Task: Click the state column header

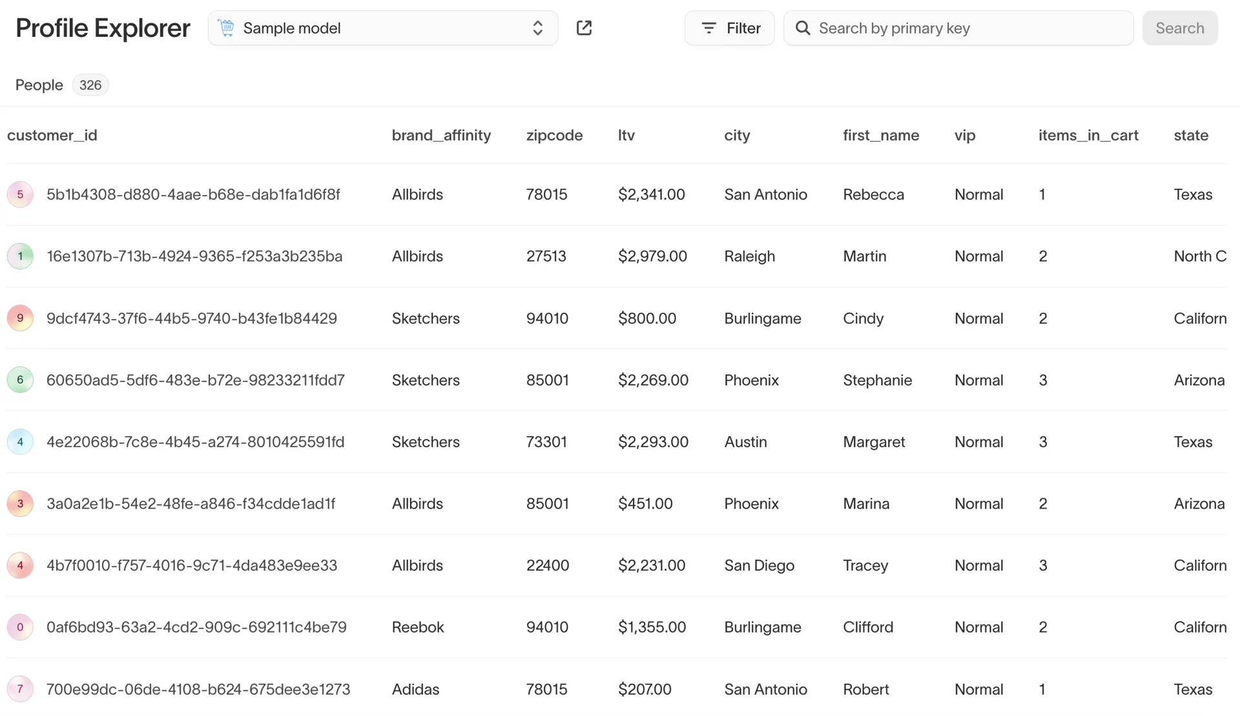Action: click(1191, 135)
